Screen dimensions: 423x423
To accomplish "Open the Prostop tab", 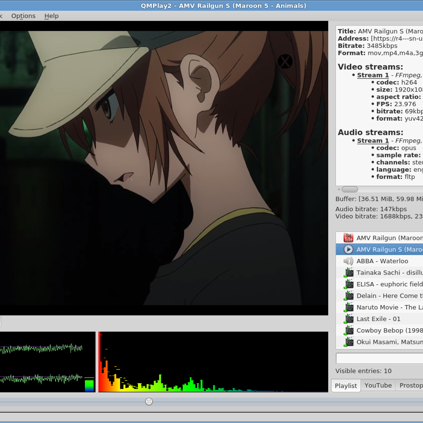I will tap(411, 385).
